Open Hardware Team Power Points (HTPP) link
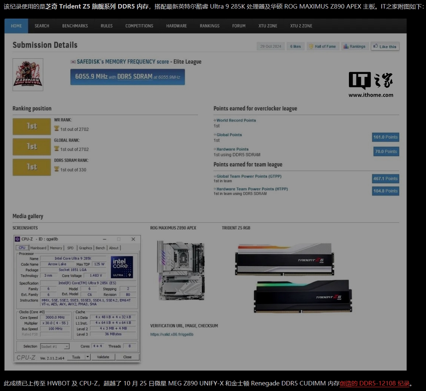Viewport: 426px width, 391px height. click(x=252, y=189)
